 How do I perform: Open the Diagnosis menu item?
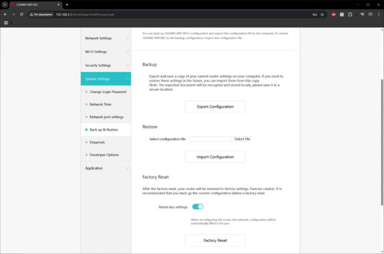[x=97, y=142]
